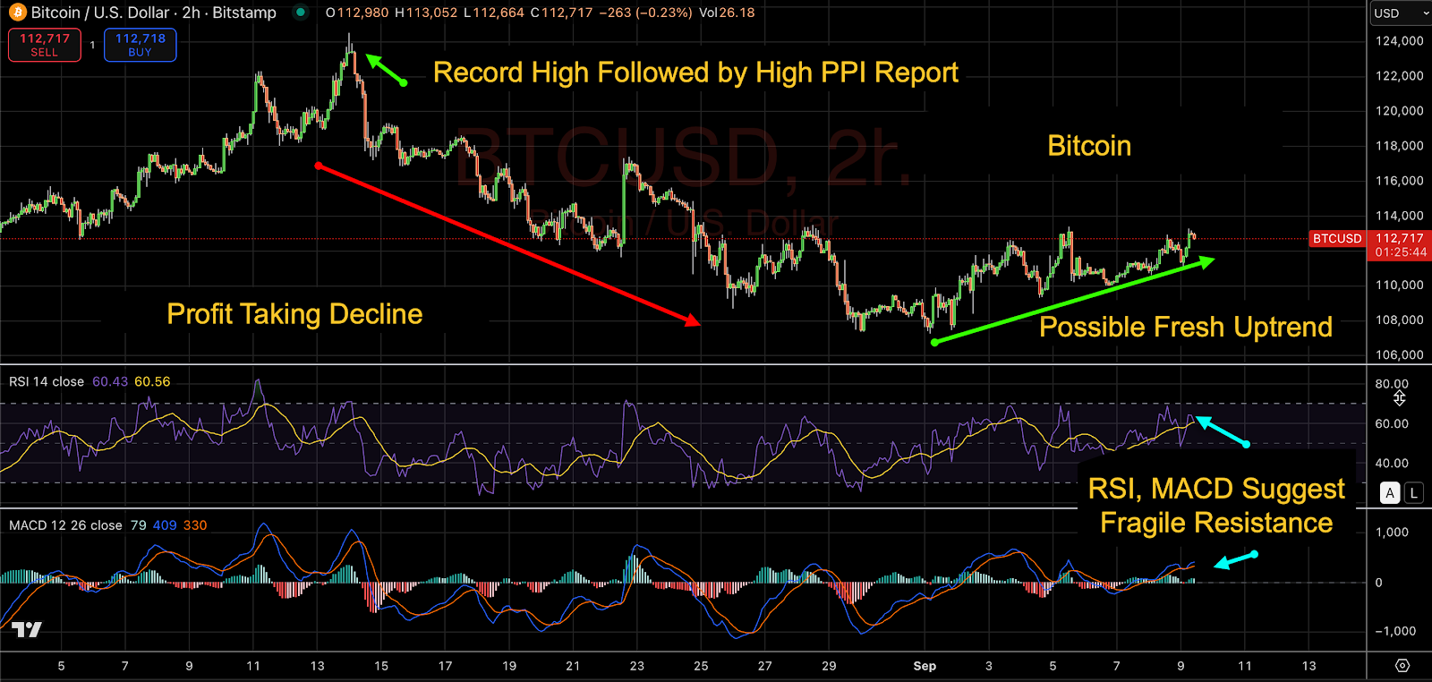This screenshot has height=682, width=1432.
Task: Click the BTCUSD price label tag
Action: coord(1337,239)
